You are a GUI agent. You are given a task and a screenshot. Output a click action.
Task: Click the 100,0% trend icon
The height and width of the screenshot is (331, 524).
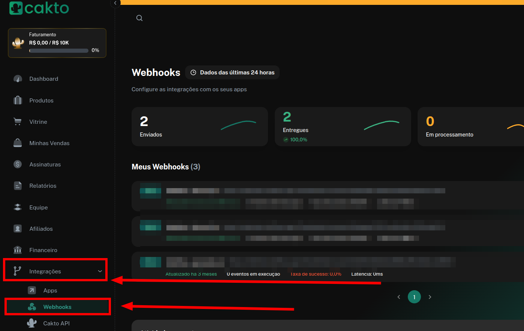286,140
